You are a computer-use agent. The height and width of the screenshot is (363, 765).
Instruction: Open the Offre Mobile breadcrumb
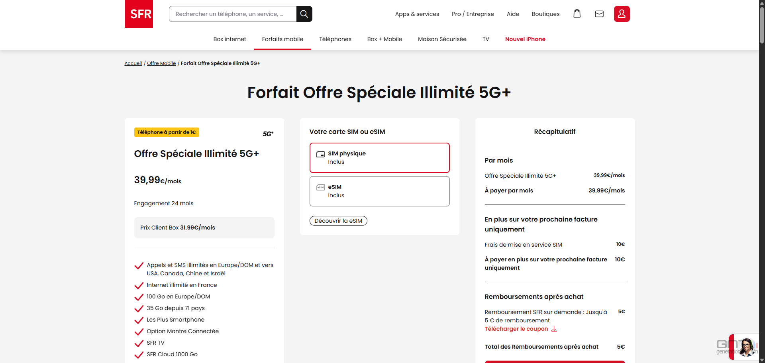click(x=161, y=63)
